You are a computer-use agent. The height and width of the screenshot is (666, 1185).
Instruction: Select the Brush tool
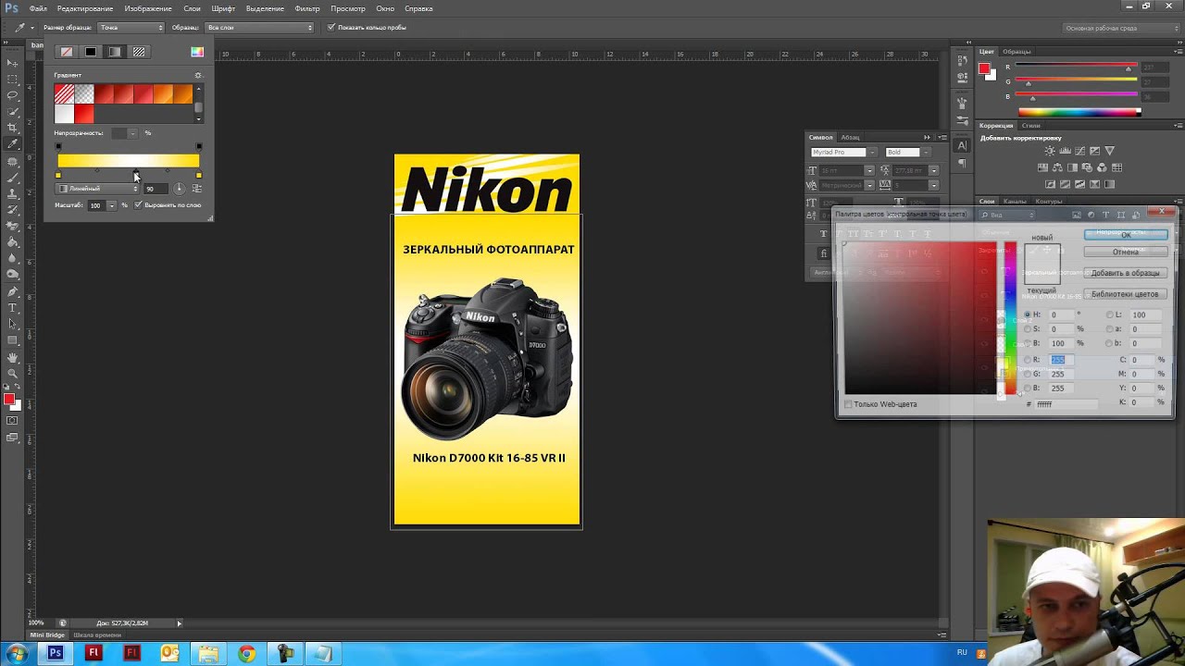point(12,177)
